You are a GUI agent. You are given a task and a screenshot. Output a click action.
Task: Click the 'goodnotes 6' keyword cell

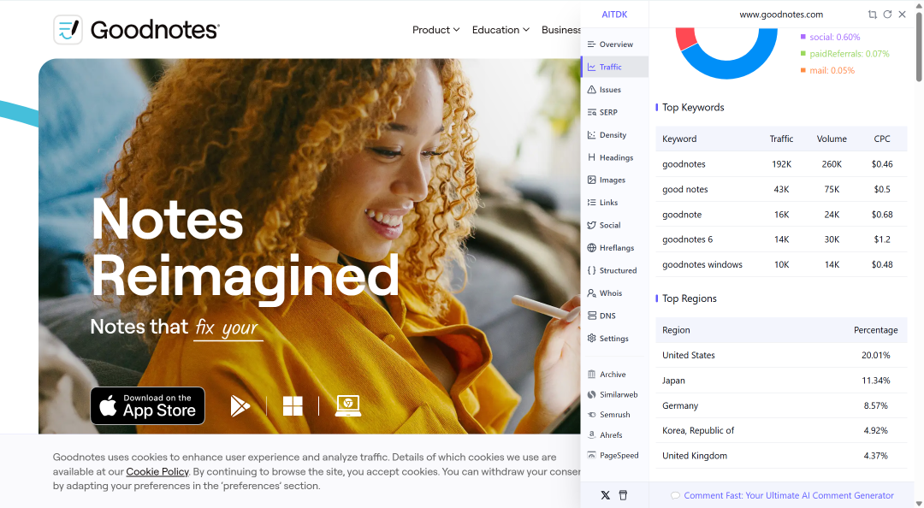coord(687,239)
